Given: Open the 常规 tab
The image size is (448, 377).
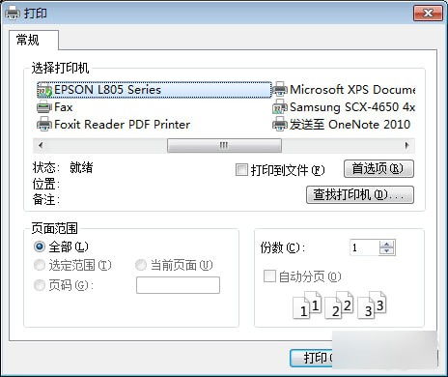Looking at the screenshot, I should tap(28, 41).
